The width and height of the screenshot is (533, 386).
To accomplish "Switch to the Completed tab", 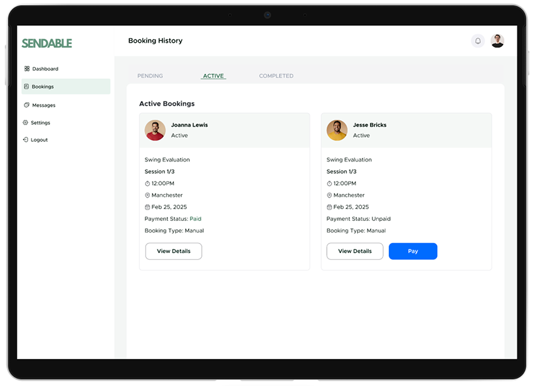I will (276, 76).
